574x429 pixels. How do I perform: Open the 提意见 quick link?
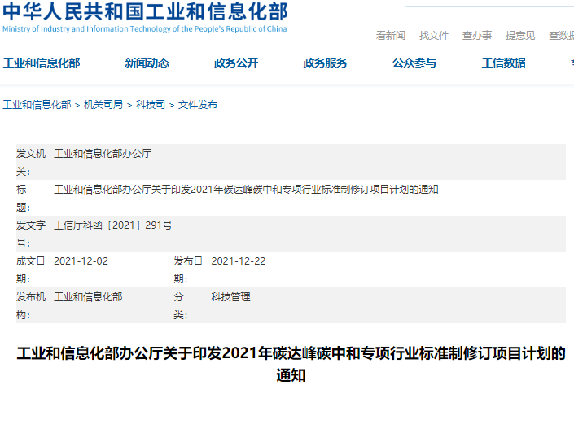click(x=520, y=36)
